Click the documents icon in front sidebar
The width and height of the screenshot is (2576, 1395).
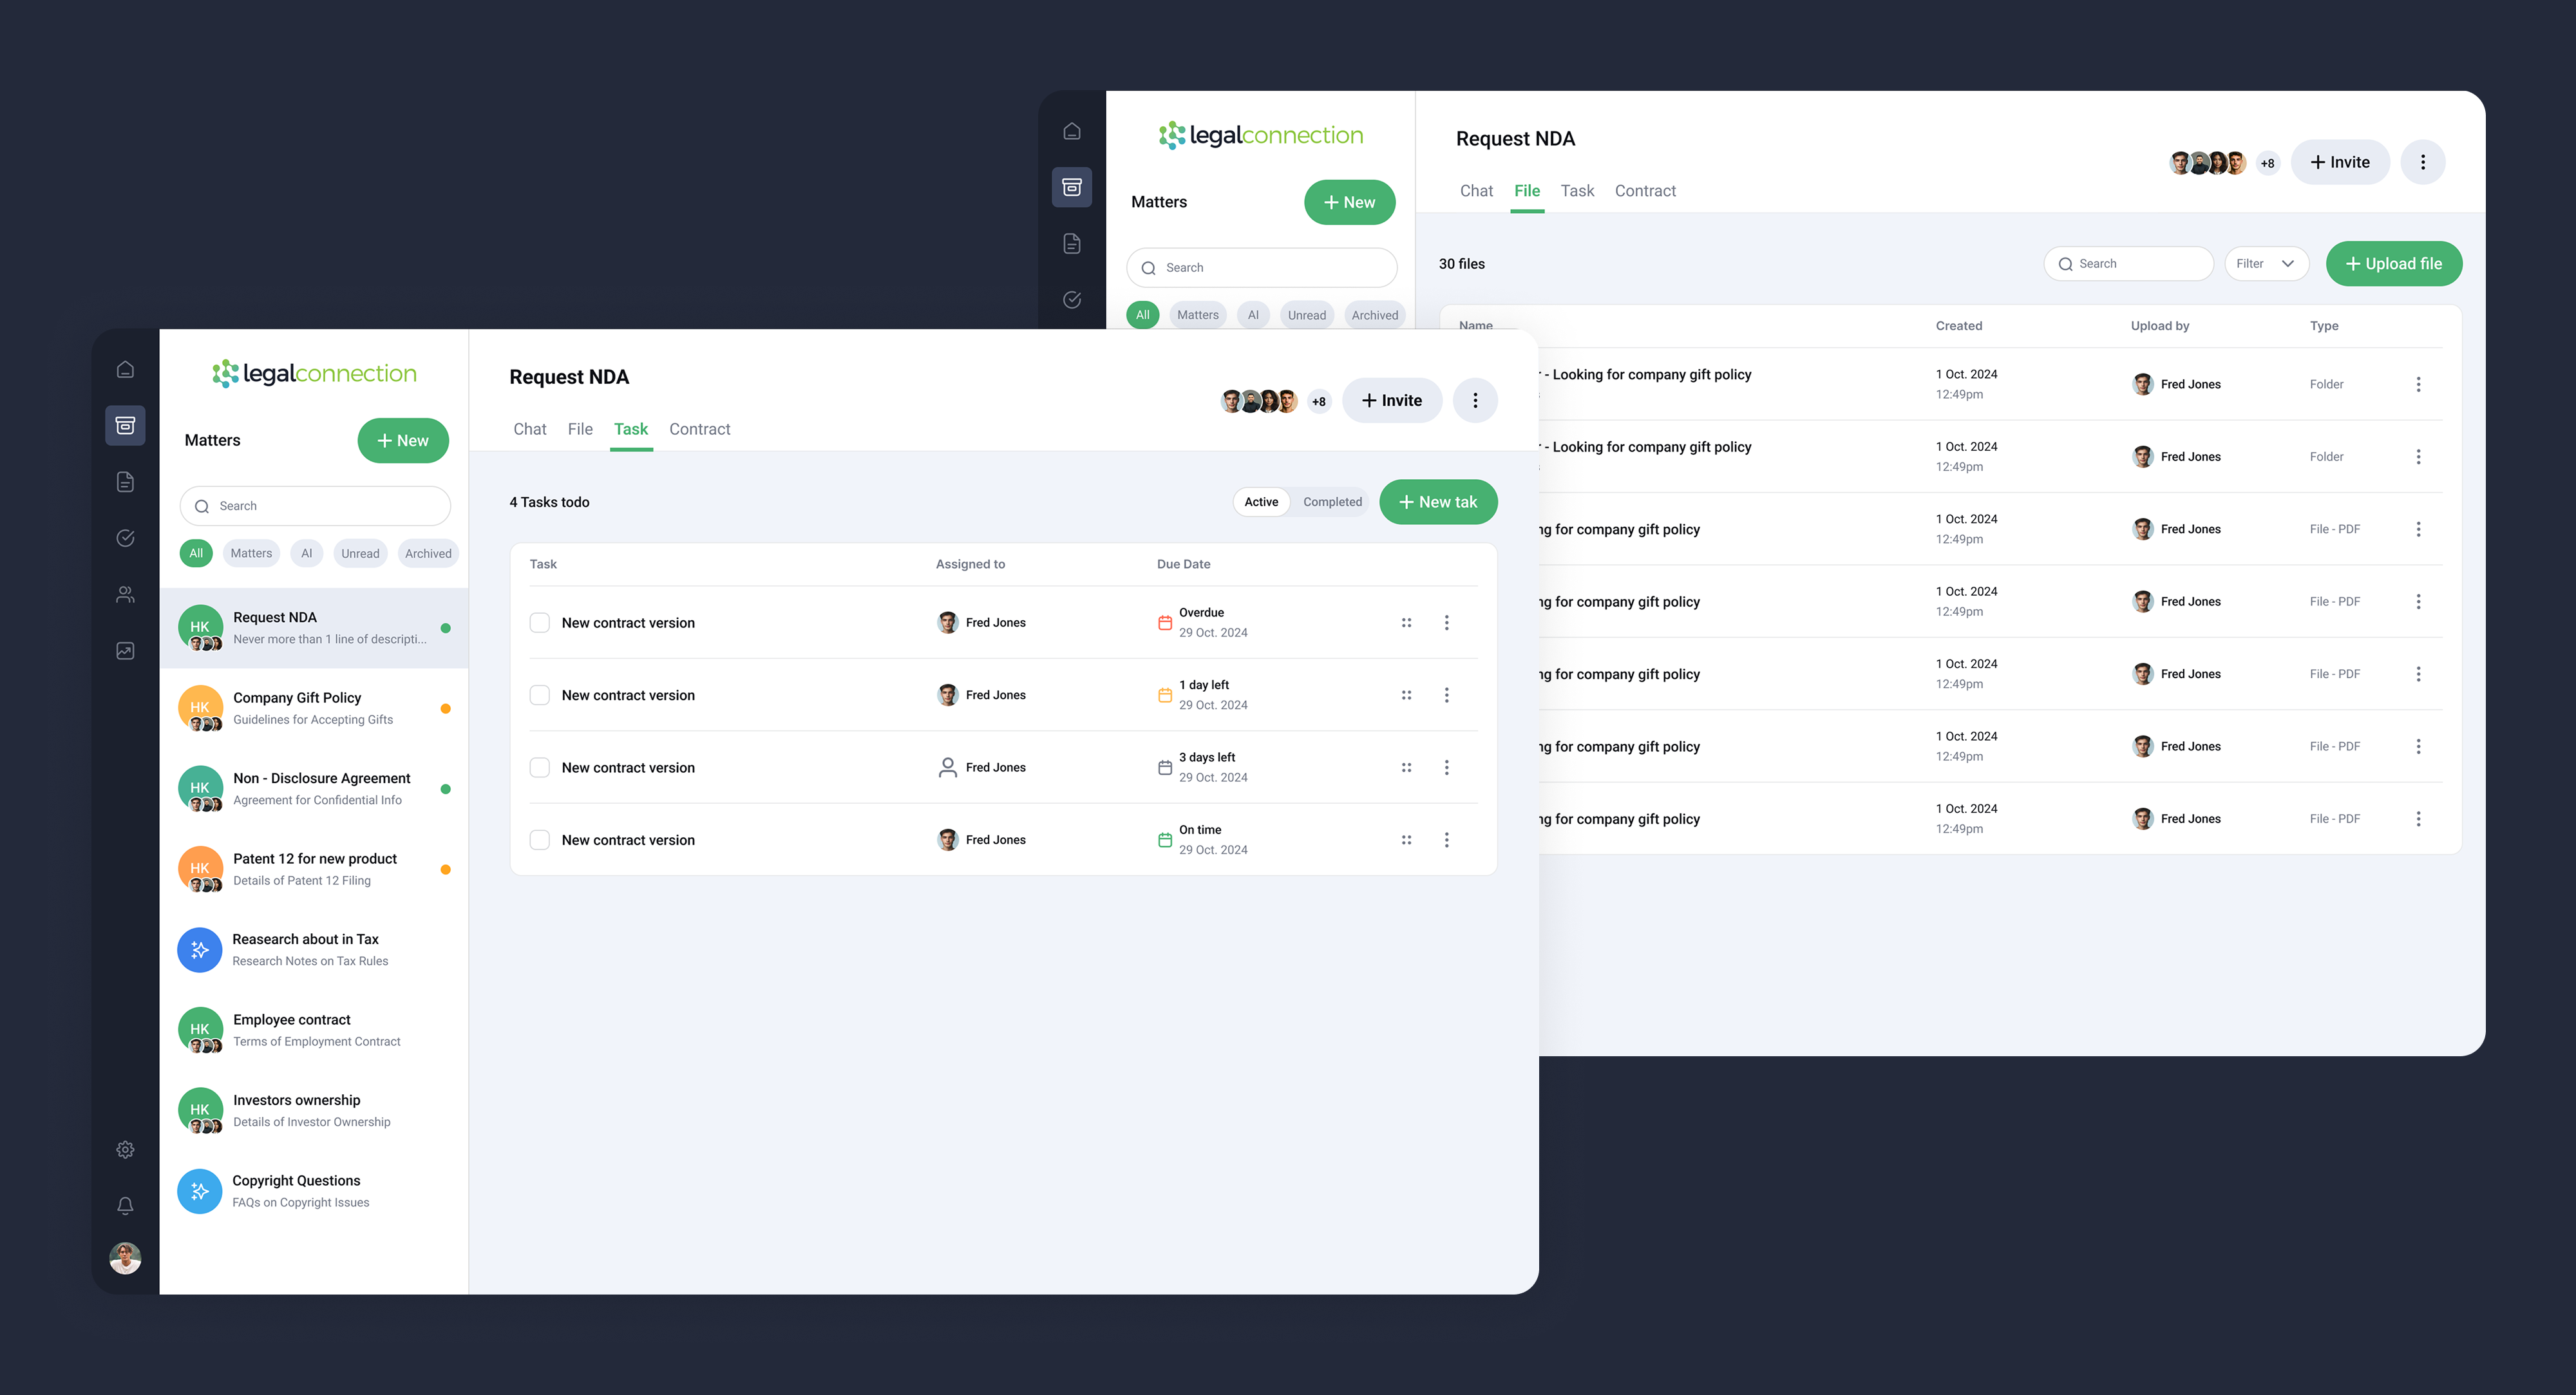click(x=125, y=482)
